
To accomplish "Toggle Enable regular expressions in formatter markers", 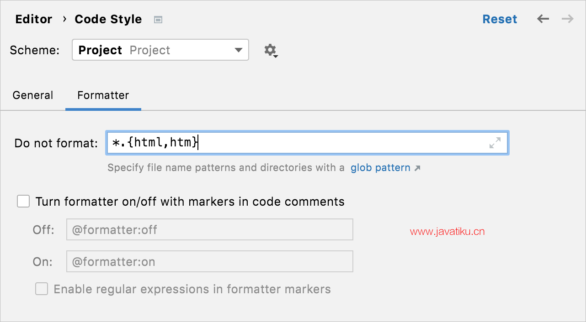I will click(x=42, y=289).
